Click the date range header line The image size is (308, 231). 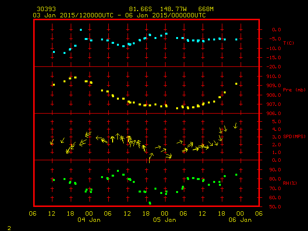click(119, 15)
